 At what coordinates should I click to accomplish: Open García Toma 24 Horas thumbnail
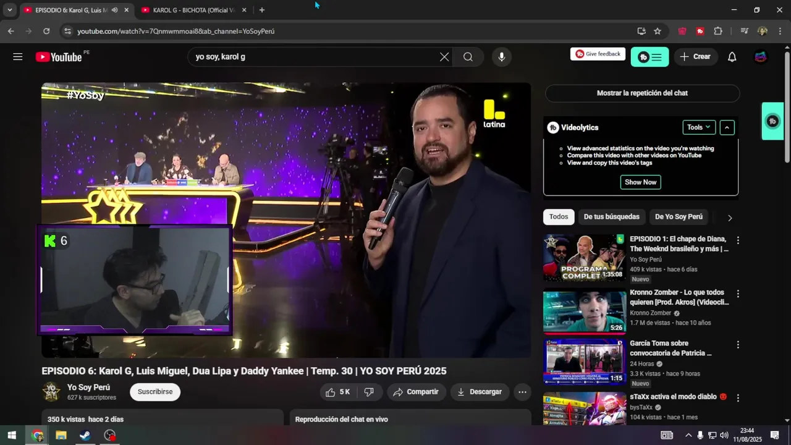click(x=584, y=362)
